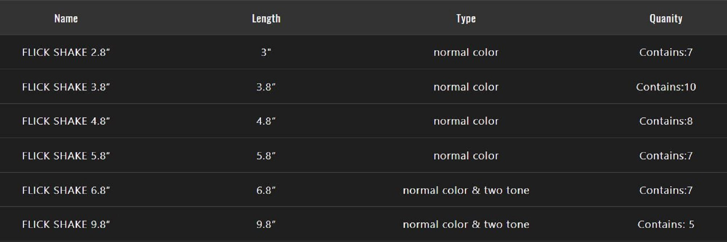The width and height of the screenshot is (727, 242).
Task: Select the FLICK SHAKE 9.8" name cell
Action: tap(66, 224)
